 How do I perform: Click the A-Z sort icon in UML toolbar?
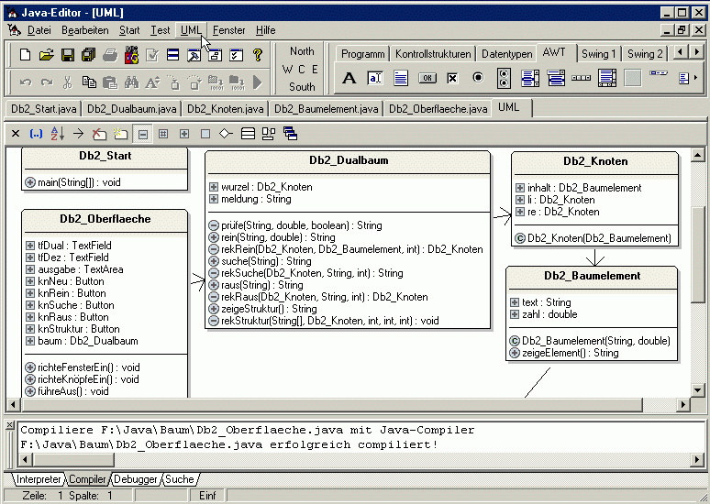[x=57, y=134]
